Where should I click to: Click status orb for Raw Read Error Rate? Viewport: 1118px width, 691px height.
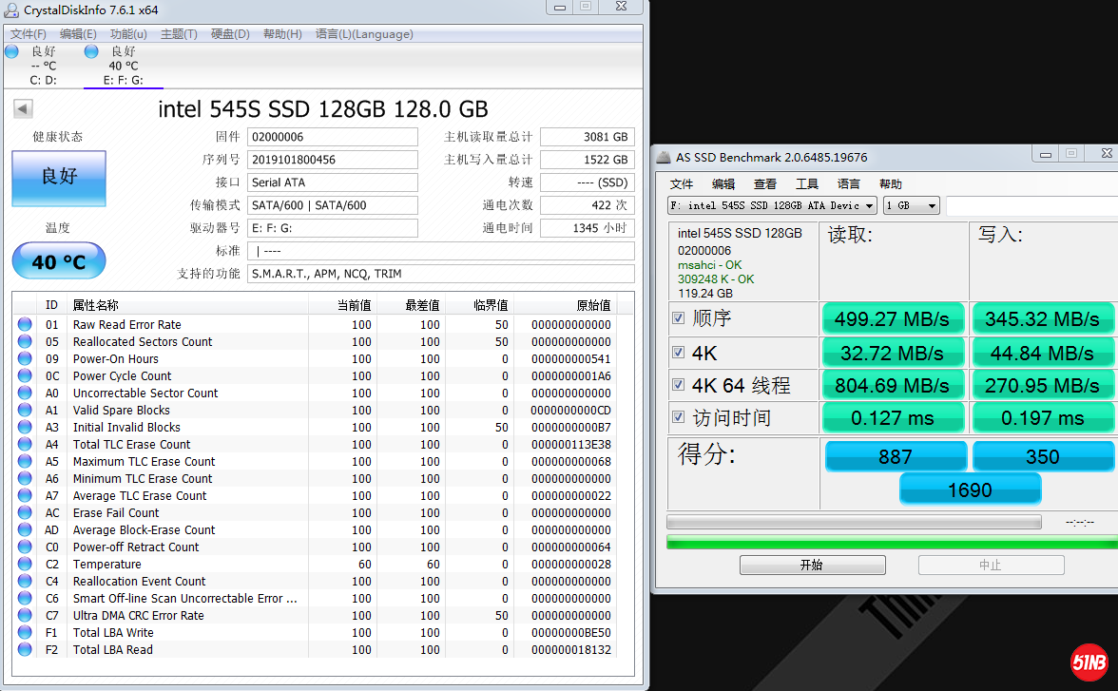25,324
